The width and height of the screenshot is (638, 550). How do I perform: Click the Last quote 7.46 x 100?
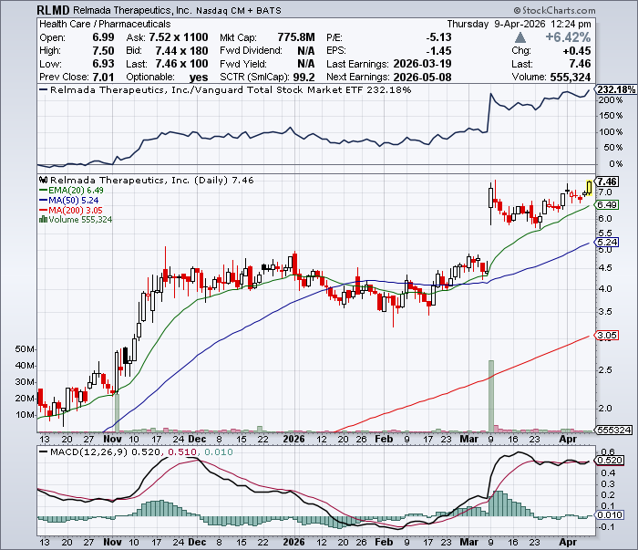(181, 64)
